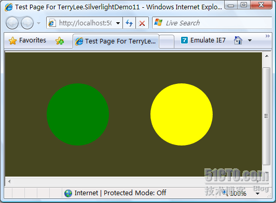Click the vertical scrollbar thumb
Viewport: 276px width, 203px height.
coord(267,116)
